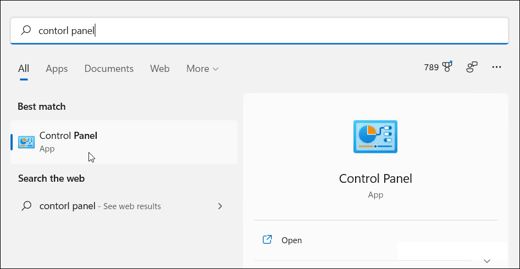Switch to the All tab

click(x=24, y=69)
